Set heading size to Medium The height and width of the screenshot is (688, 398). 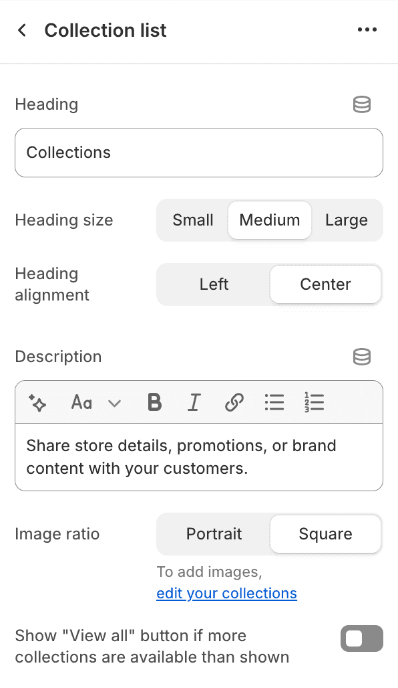270,220
